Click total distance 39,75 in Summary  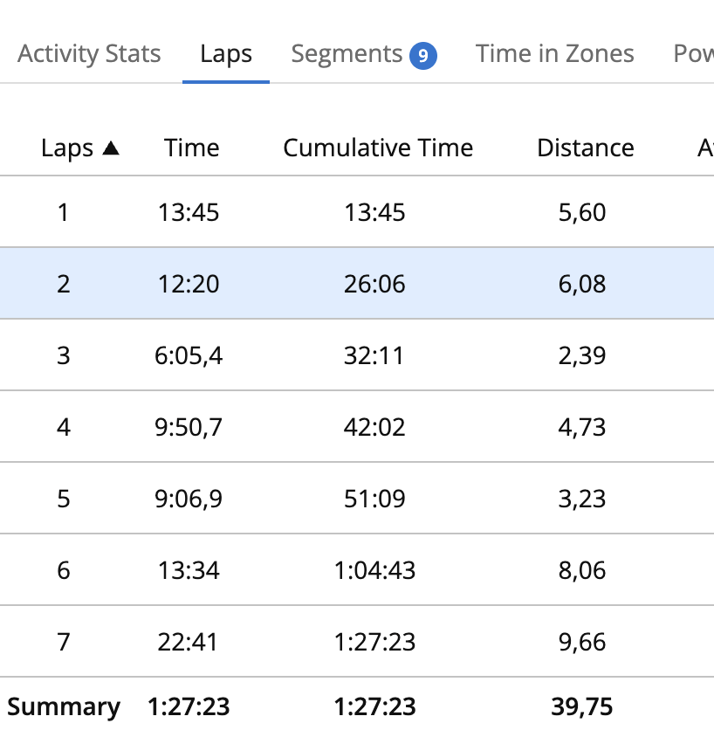[x=581, y=706]
